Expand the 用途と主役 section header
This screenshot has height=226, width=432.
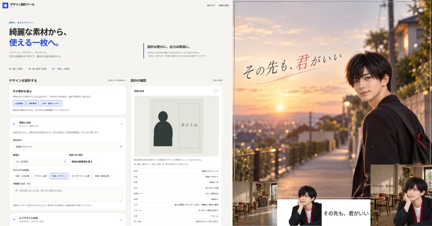tap(68, 124)
